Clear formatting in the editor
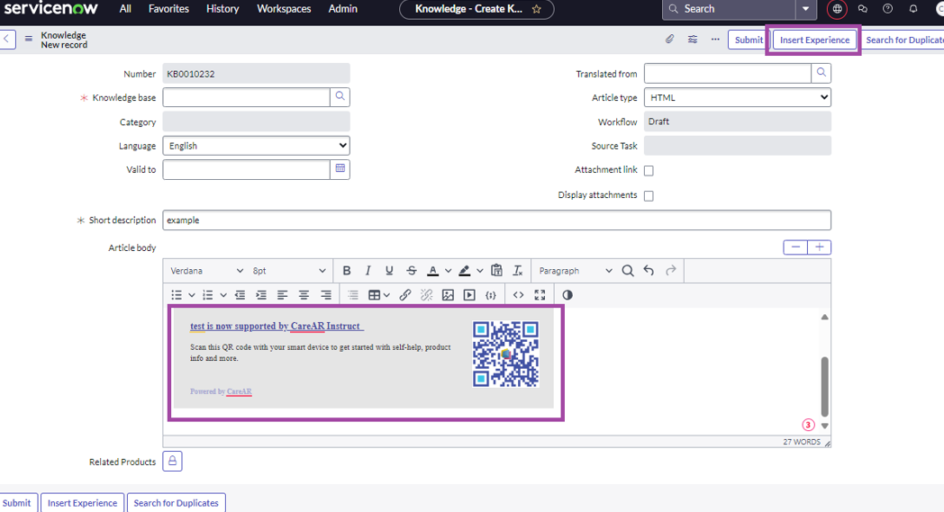This screenshot has height=512, width=944. click(x=517, y=271)
